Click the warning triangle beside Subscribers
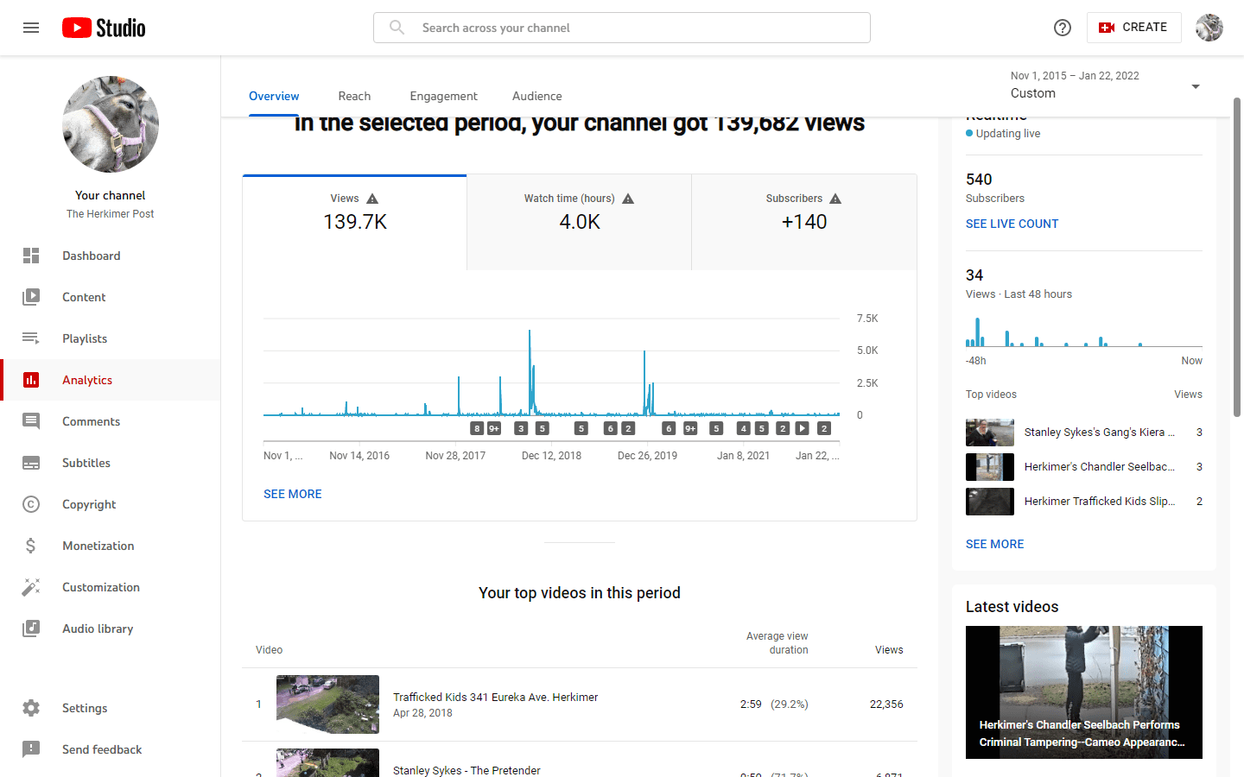 point(835,199)
